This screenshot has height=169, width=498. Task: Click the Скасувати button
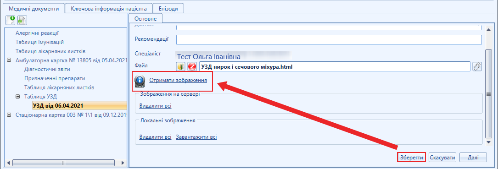coord(443,157)
